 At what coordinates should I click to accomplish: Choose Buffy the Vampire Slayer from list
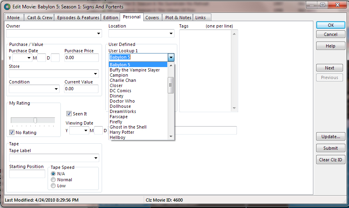[138, 70]
